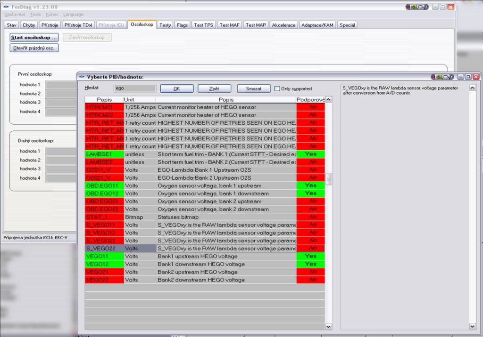Switch to the Chyby tab
Image resolution: width=483 pixels, height=337 pixels.
(x=29, y=25)
